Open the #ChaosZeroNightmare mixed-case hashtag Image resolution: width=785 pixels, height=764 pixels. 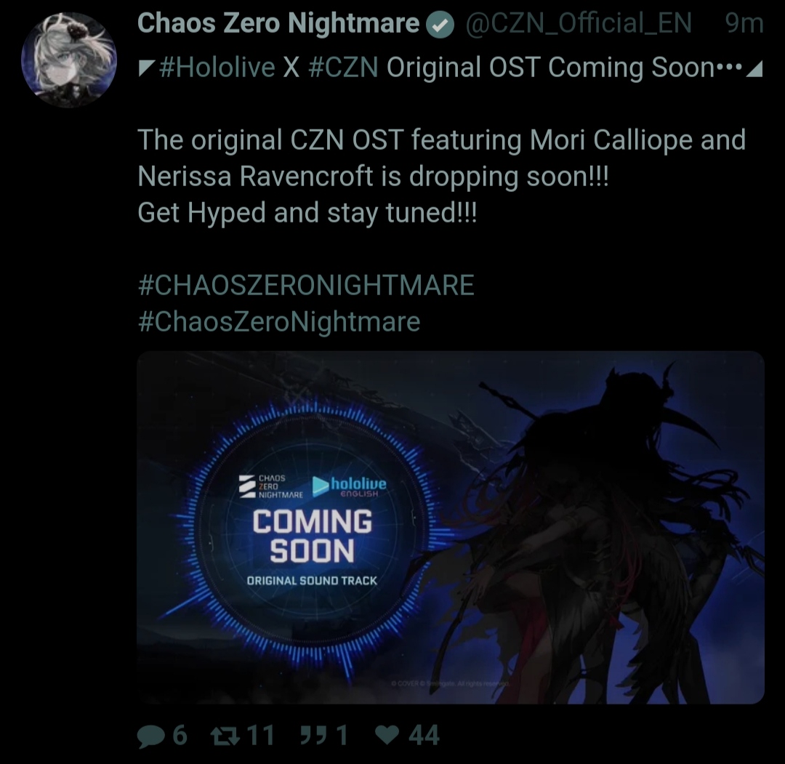point(279,321)
